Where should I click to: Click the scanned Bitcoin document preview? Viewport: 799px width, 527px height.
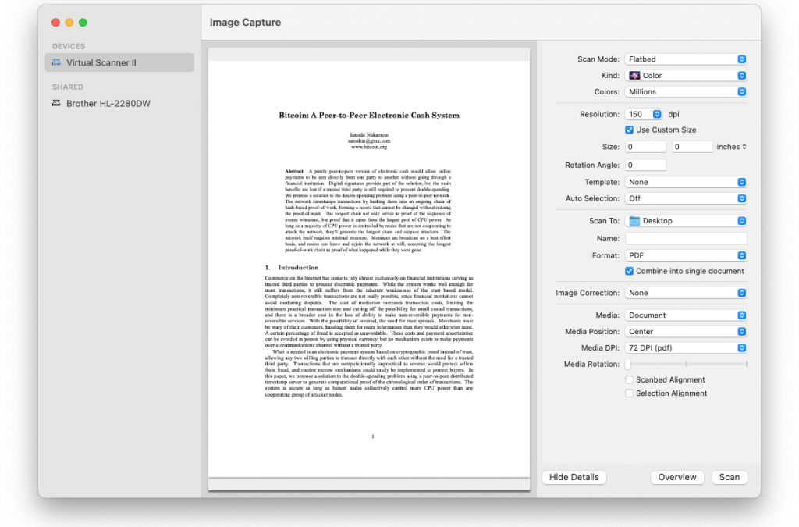click(369, 269)
